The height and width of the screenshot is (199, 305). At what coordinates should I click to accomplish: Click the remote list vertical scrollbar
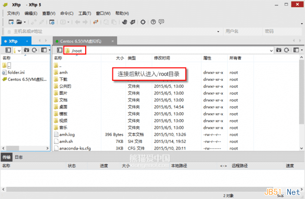pos(301,91)
